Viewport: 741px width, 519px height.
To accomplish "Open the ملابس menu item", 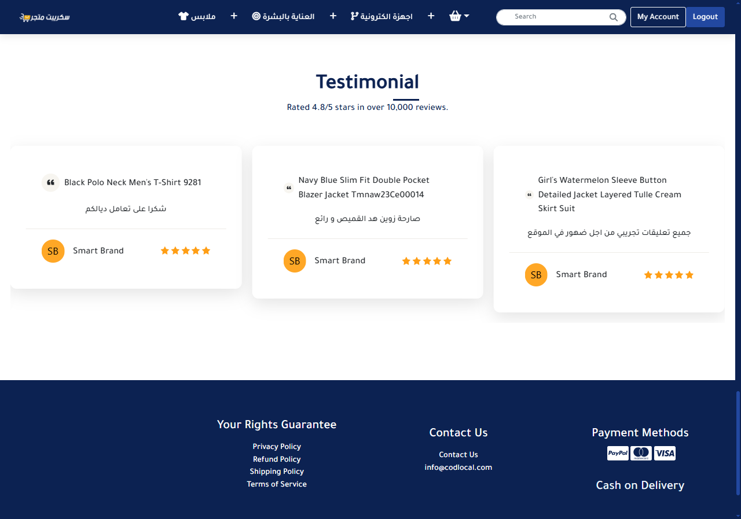I will (203, 16).
